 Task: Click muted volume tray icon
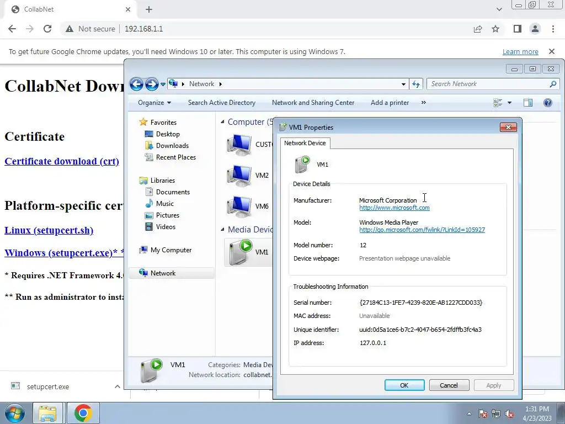tap(509, 414)
